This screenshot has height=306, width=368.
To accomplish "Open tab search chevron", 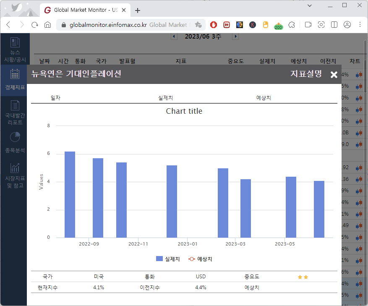I will [x=310, y=5].
